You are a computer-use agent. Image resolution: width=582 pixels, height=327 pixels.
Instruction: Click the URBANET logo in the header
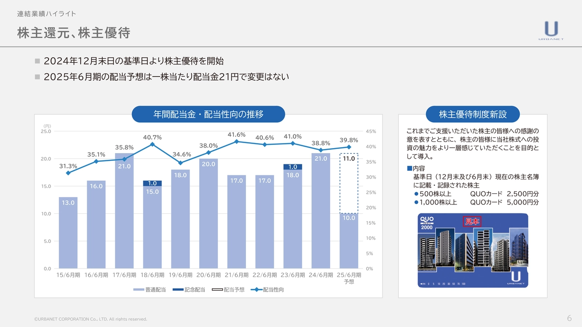(551, 30)
